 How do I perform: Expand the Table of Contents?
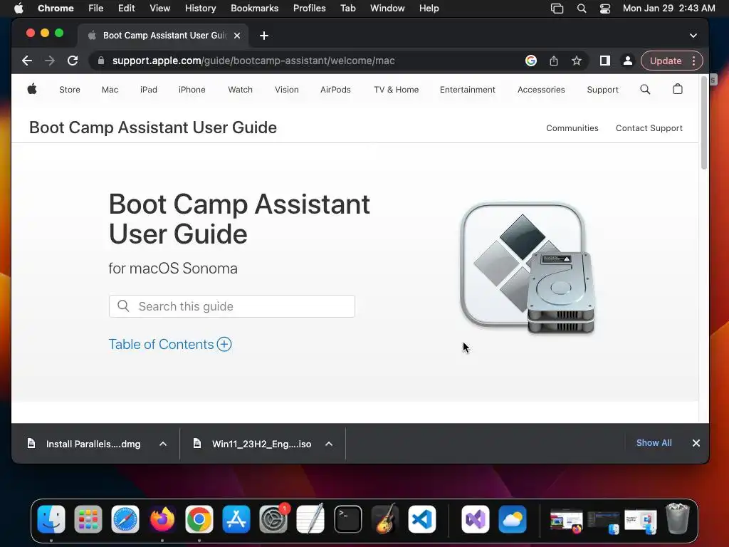tap(170, 344)
